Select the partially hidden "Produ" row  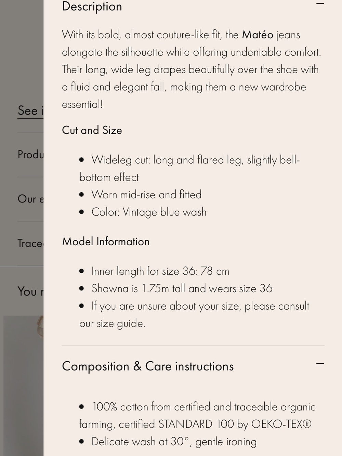coord(30,155)
